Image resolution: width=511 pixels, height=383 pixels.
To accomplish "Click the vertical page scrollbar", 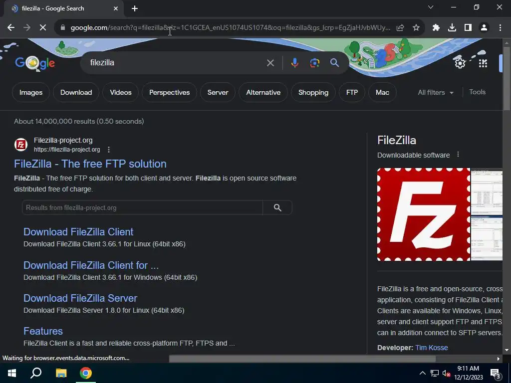I will pyautogui.click(x=507, y=78).
